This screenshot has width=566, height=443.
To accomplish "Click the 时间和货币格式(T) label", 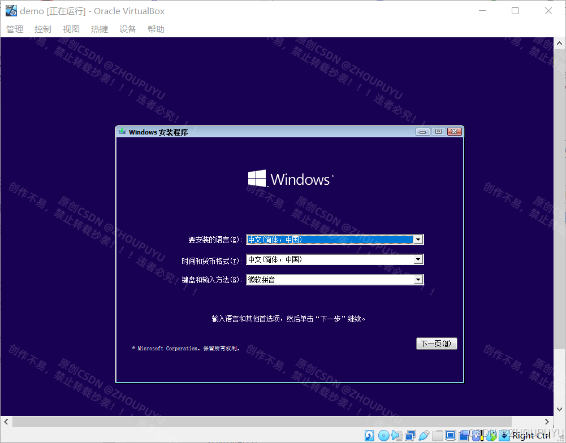I will 212,260.
